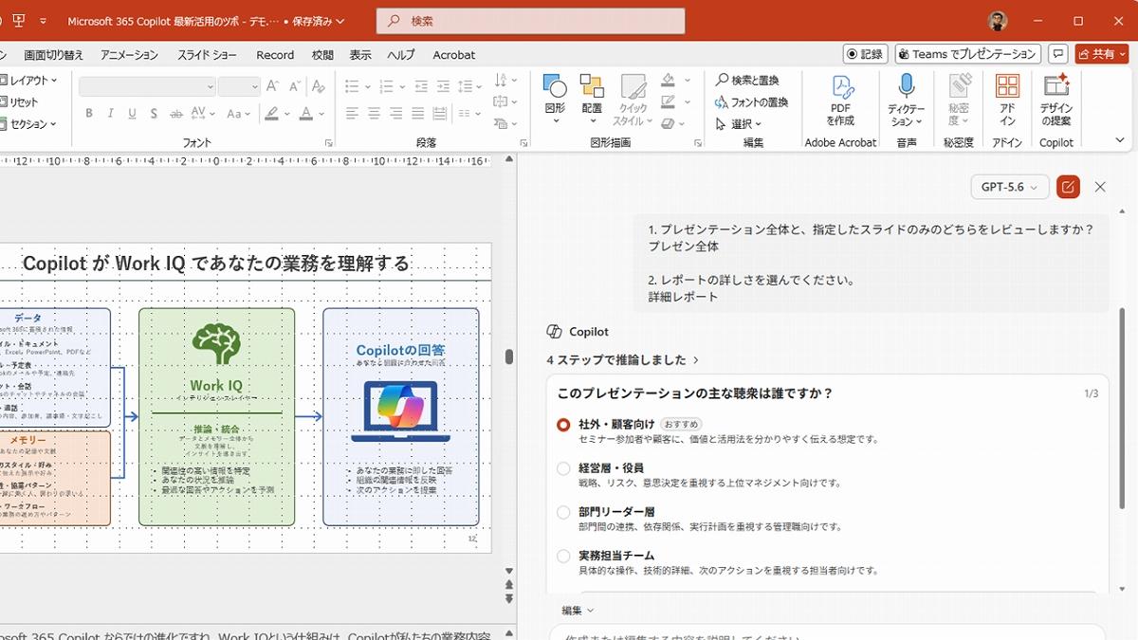Close the Copilot pane with the X
This screenshot has height=640, width=1138.
coord(1100,187)
